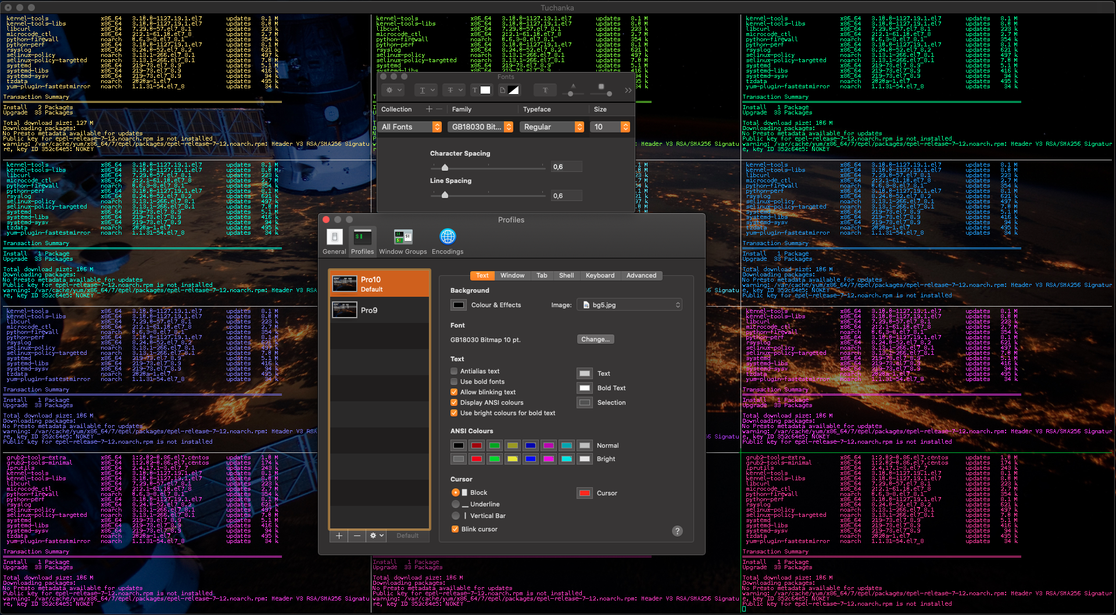Viewport: 1116px width, 615px height.
Task: Click Normal ANSI black colour swatch
Action: (459, 445)
